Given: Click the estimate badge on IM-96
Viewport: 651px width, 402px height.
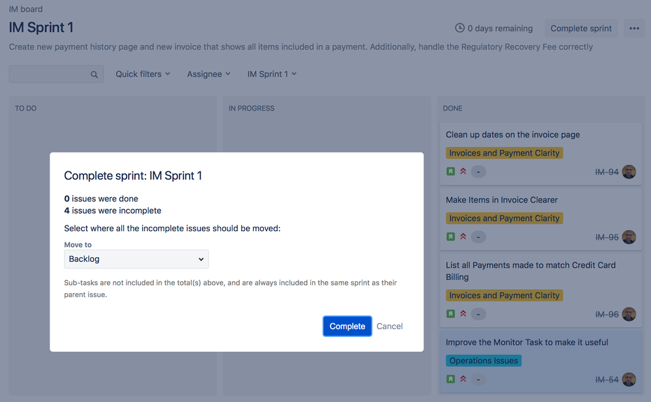Looking at the screenshot, I should point(478,314).
